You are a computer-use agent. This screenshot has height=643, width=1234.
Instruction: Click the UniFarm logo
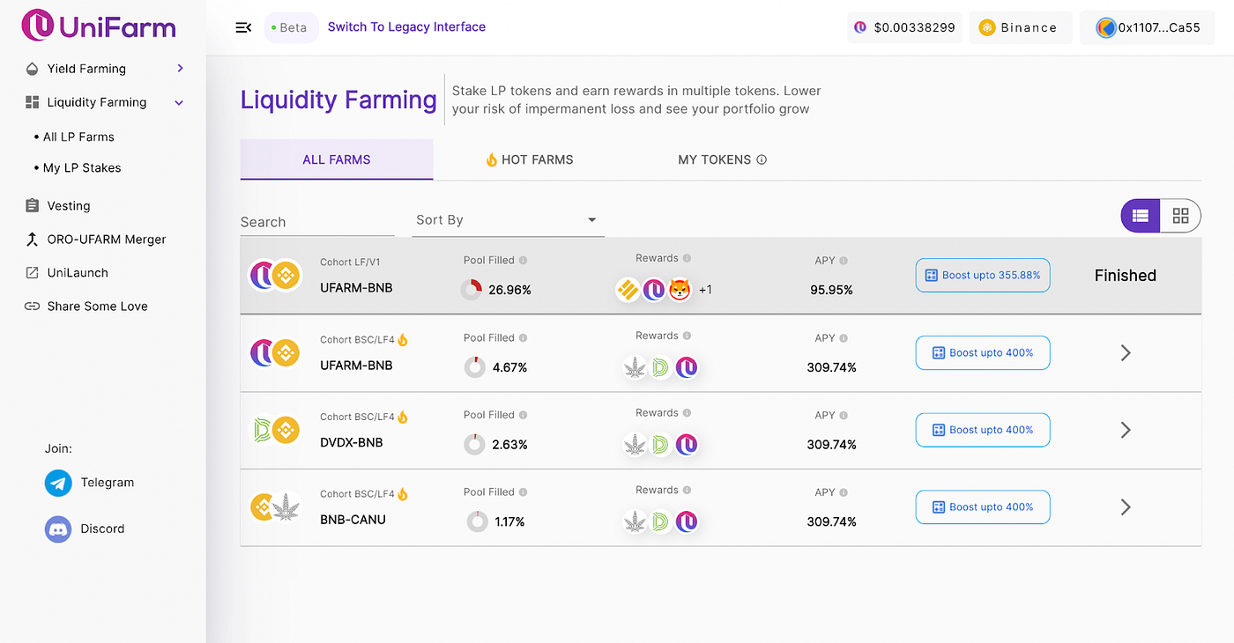click(x=99, y=26)
